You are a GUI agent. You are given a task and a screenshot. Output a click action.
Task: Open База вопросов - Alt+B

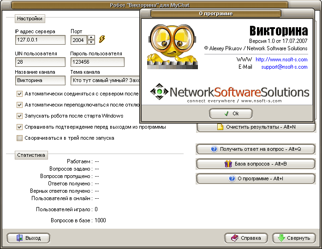click(256, 164)
